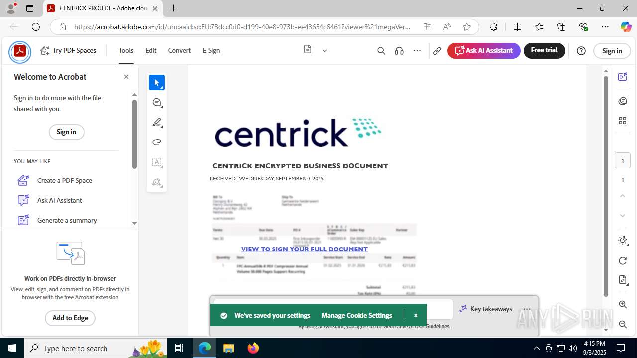Click the taskbar search box
The image size is (637, 358).
[96, 348]
